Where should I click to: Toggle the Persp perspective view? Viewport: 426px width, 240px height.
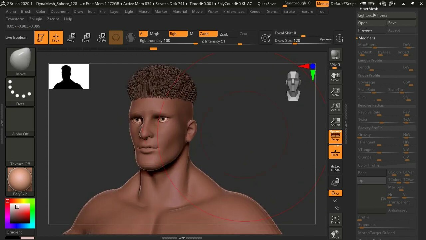[x=335, y=136]
